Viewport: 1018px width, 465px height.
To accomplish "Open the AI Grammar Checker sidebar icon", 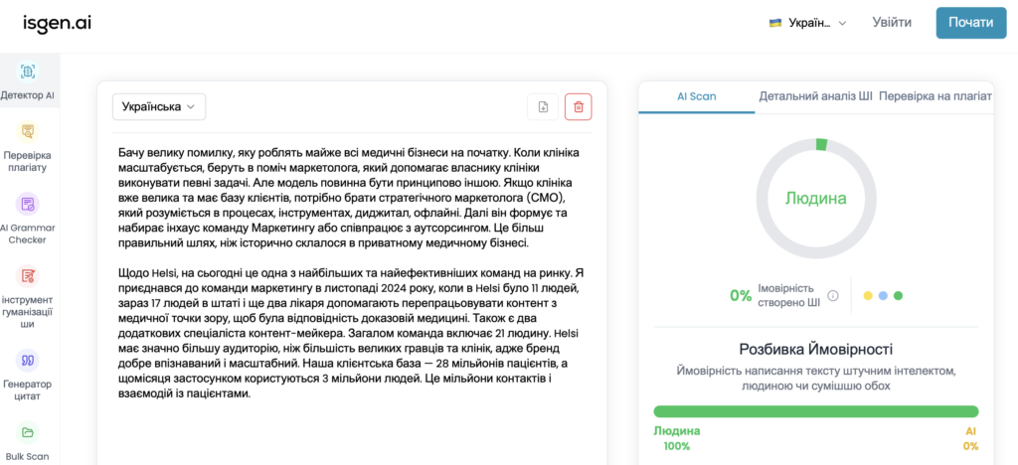I will tap(27, 205).
